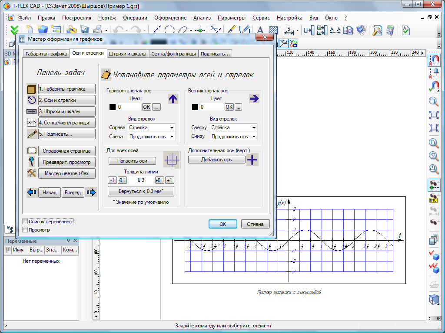
Task: Select the Text tool with letter A
Action: pos(260,30)
